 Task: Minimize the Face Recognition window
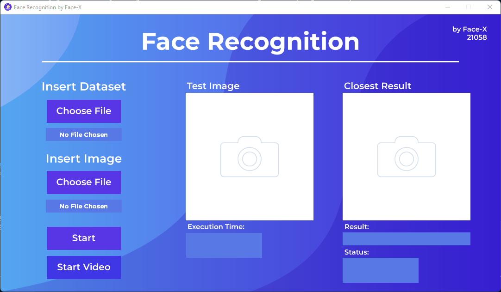tap(448, 7)
